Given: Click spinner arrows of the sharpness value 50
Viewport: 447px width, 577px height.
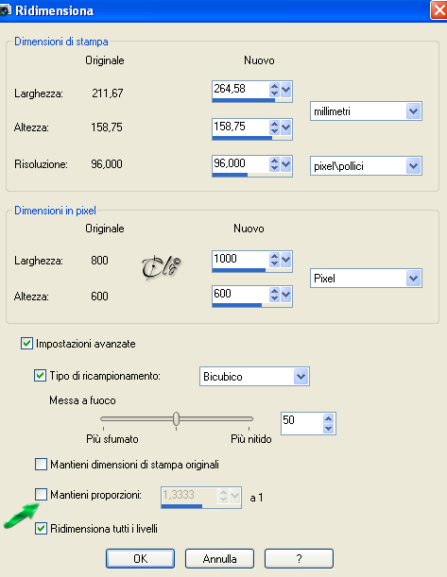Looking at the screenshot, I should click(329, 423).
